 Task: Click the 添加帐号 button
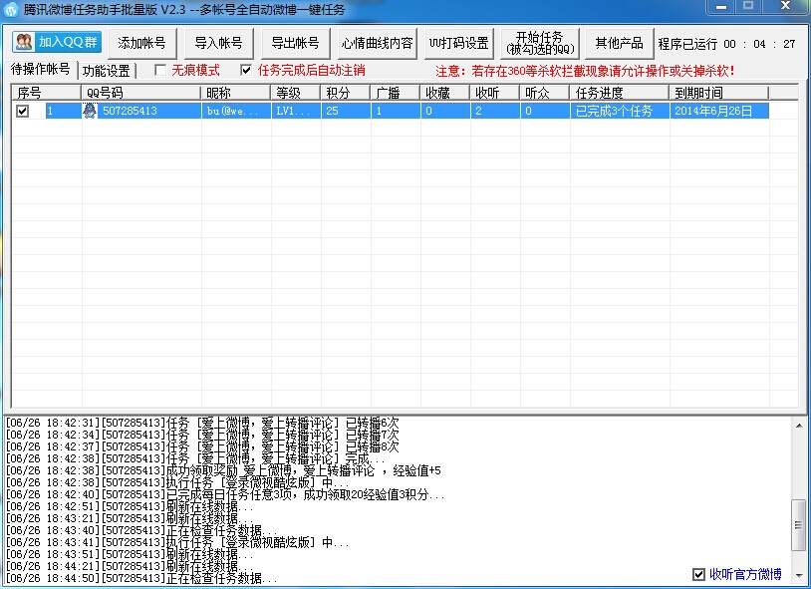141,43
